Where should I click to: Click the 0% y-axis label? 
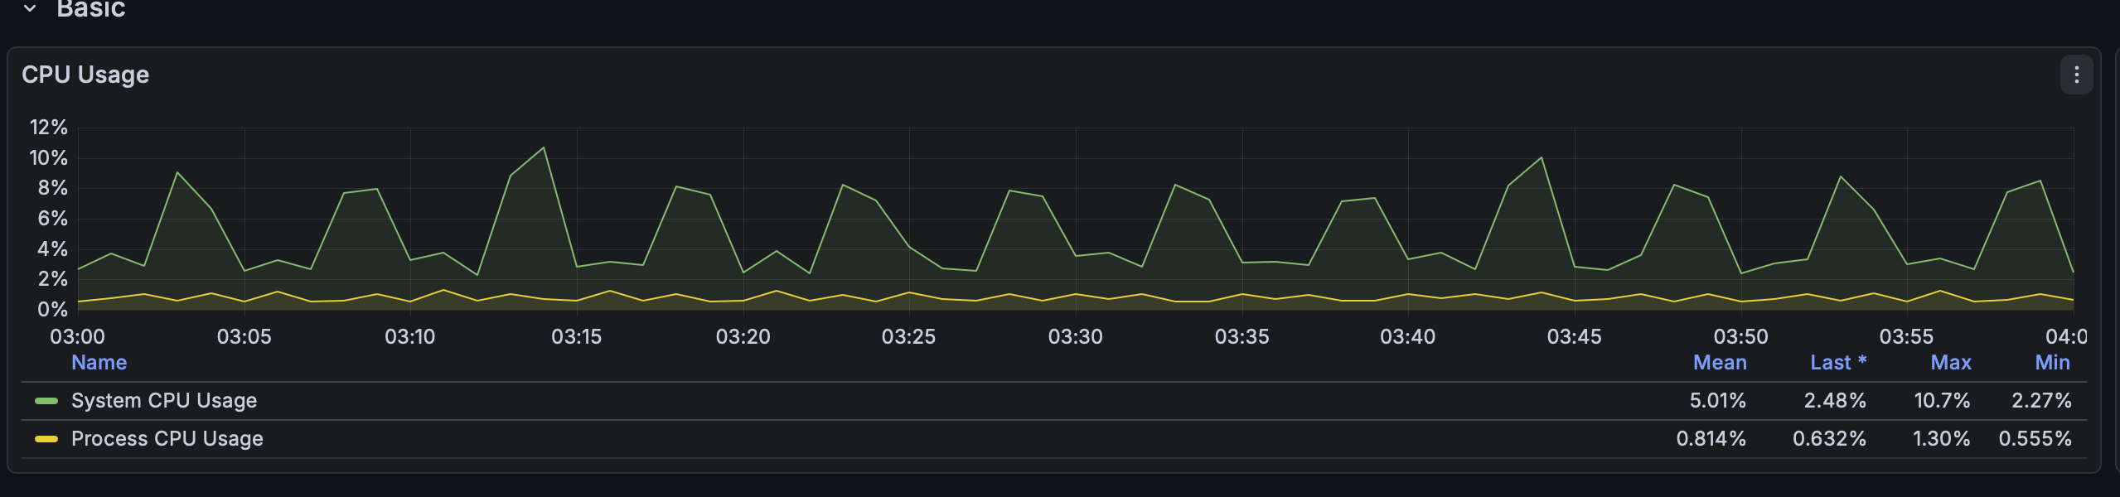(x=52, y=310)
